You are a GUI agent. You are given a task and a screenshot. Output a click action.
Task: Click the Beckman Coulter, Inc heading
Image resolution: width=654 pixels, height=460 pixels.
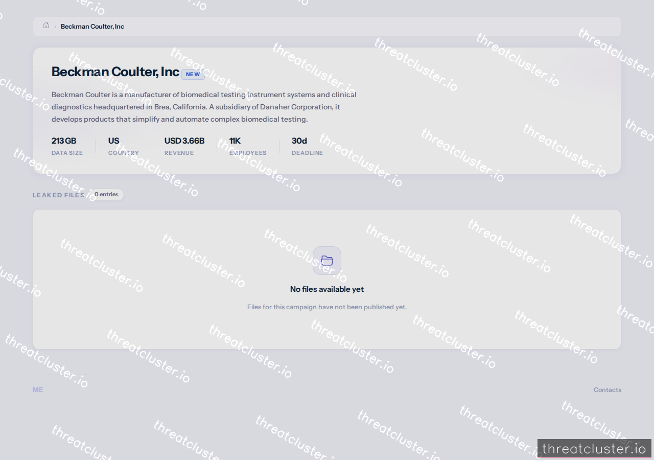[x=115, y=72]
